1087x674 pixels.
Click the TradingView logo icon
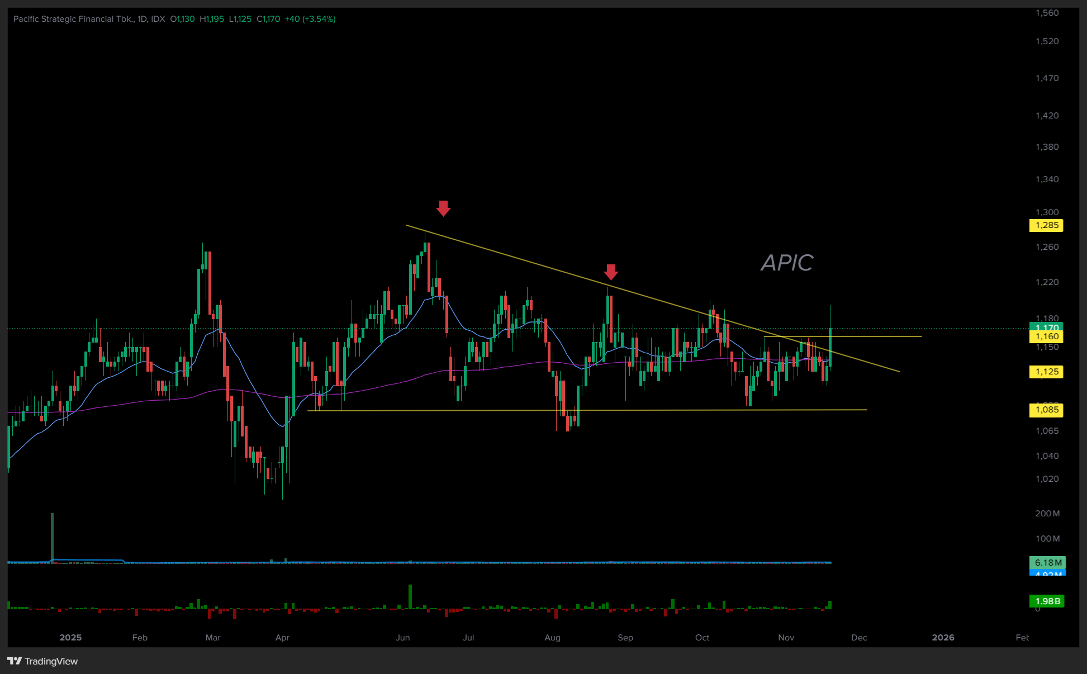click(15, 661)
